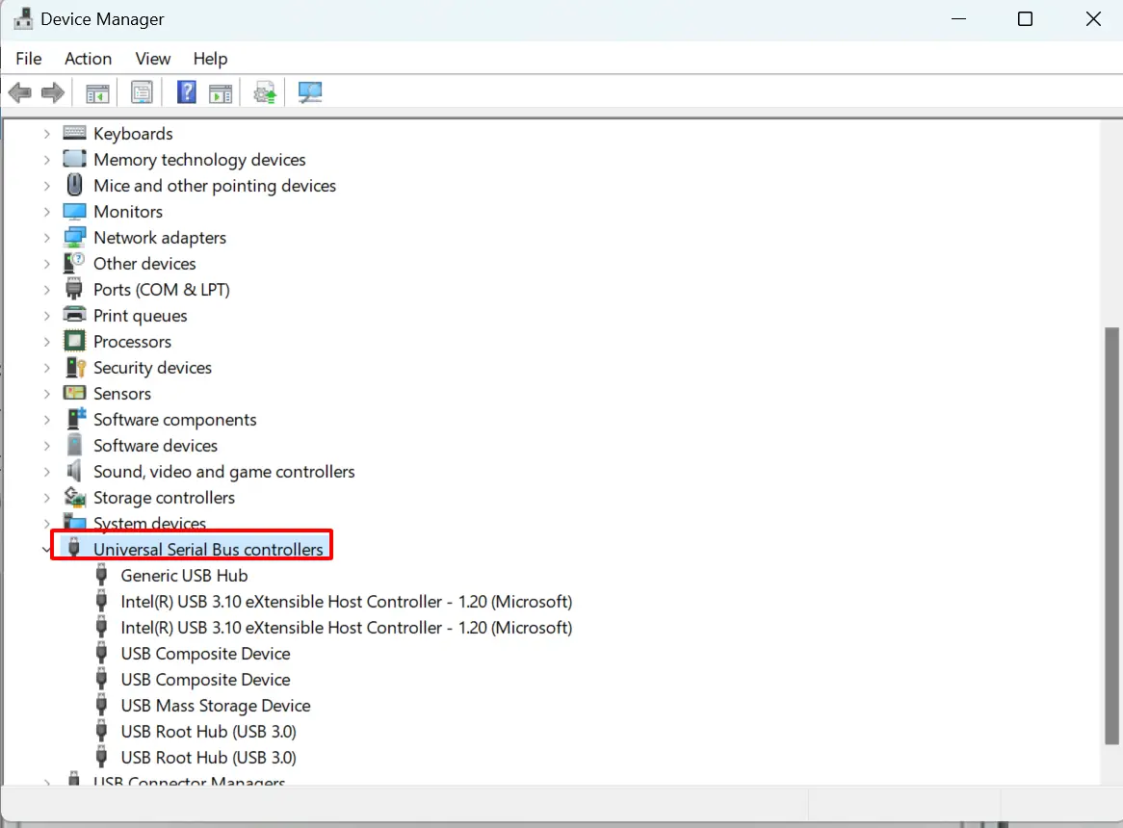Click the vertical scrollbar thumb

(1111, 536)
